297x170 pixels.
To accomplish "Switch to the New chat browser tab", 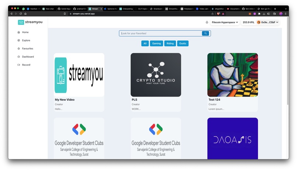I will (48, 9).
